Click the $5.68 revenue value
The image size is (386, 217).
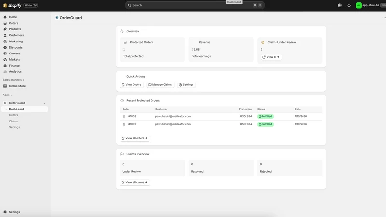point(196,50)
